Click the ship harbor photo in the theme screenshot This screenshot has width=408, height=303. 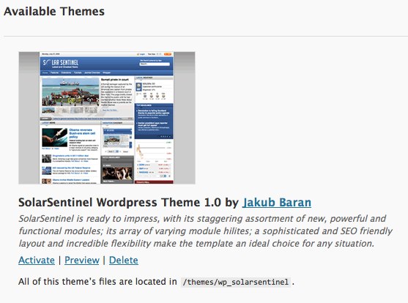[x=70, y=92]
